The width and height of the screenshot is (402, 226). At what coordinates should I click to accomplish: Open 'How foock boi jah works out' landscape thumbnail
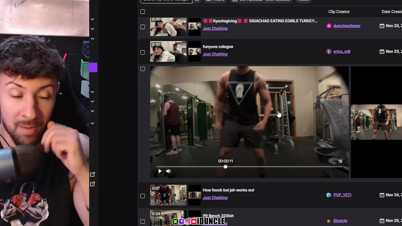tap(168, 195)
